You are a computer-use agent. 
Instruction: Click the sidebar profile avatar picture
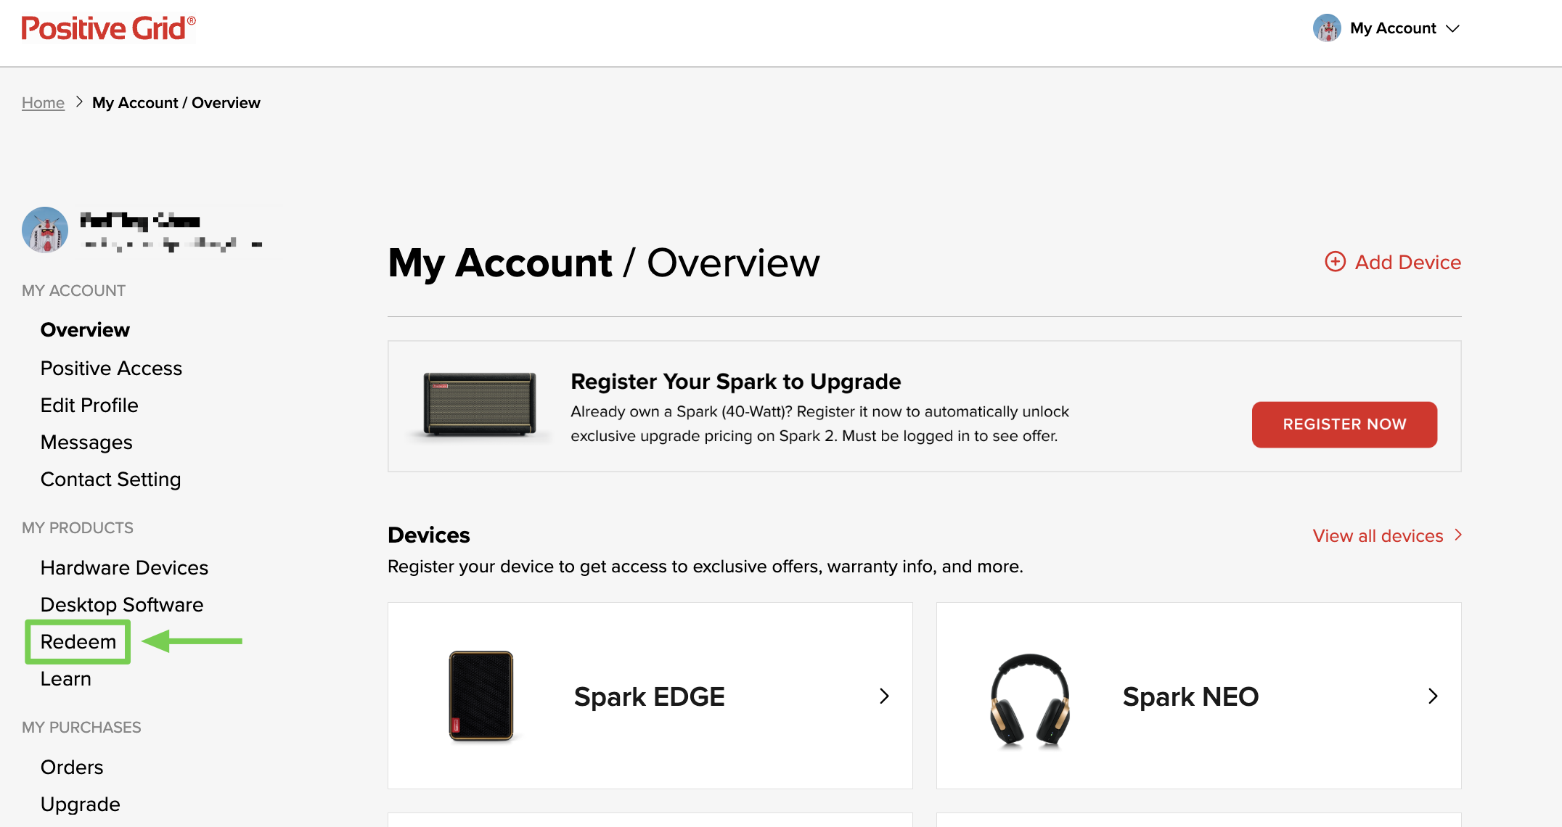pos(45,230)
